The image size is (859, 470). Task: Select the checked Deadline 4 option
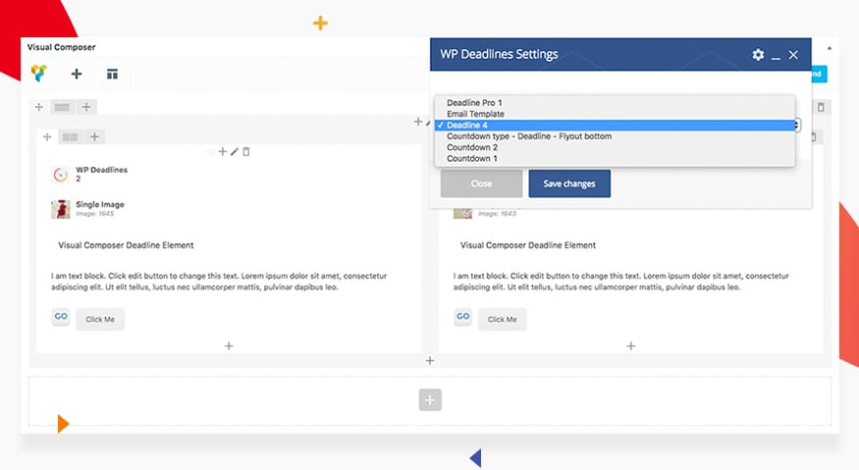click(615, 125)
